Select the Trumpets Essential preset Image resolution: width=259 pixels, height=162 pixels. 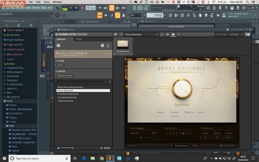point(67,97)
